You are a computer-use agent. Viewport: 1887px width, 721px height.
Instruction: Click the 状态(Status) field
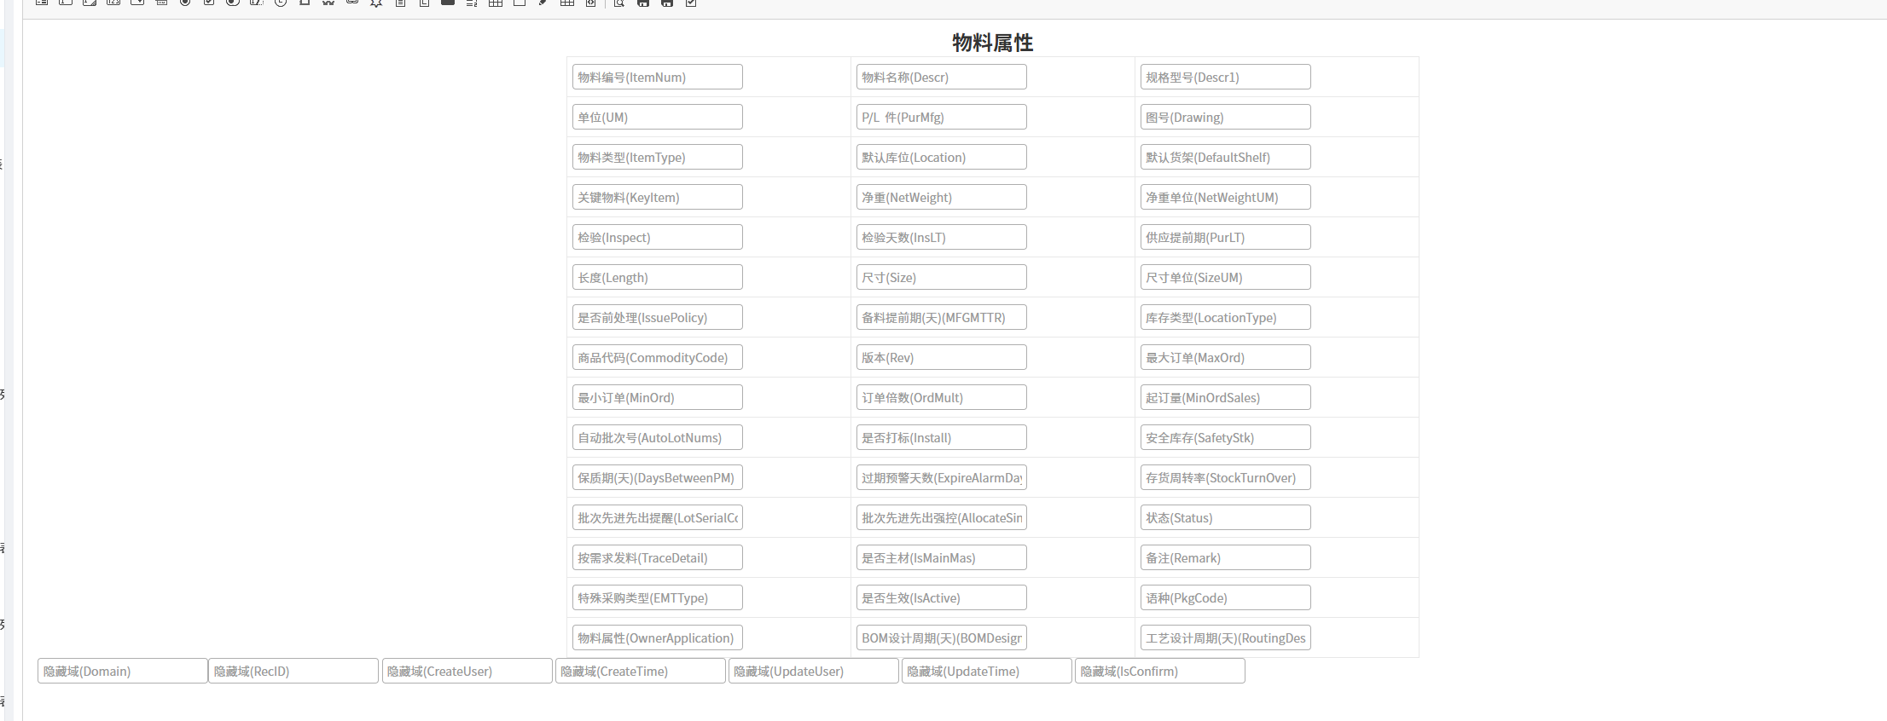coord(1225,517)
